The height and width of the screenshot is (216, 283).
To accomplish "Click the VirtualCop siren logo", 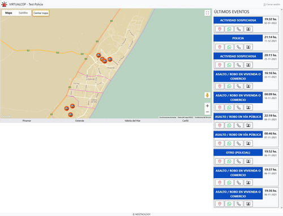I will pyautogui.click(x=4, y=4).
